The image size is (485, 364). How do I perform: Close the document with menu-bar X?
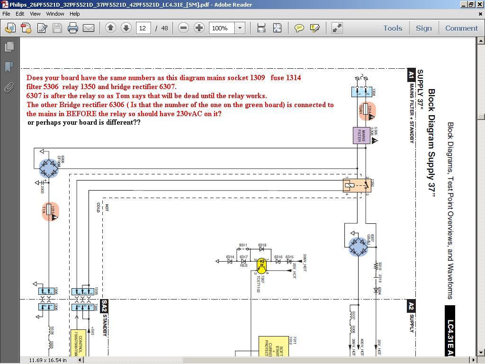(x=481, y=14)
